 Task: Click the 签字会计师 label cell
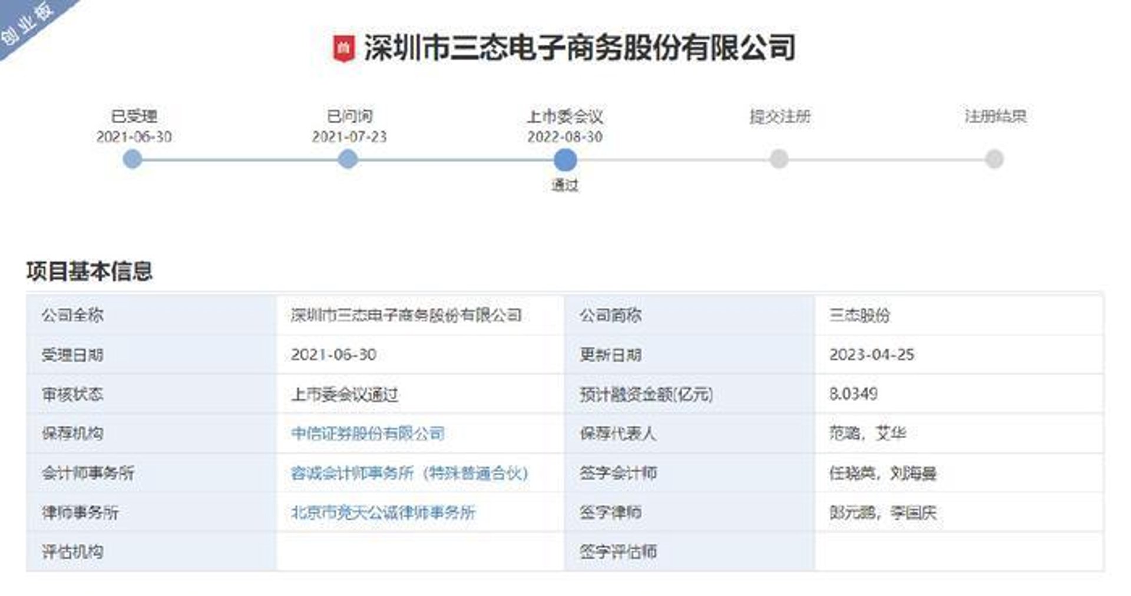point(690,473)
